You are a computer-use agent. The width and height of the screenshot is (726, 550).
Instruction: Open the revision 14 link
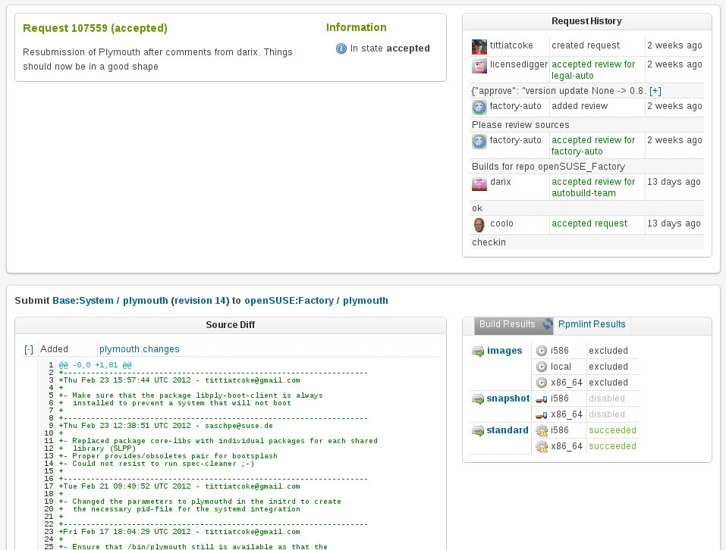click(x=200, y=301)
